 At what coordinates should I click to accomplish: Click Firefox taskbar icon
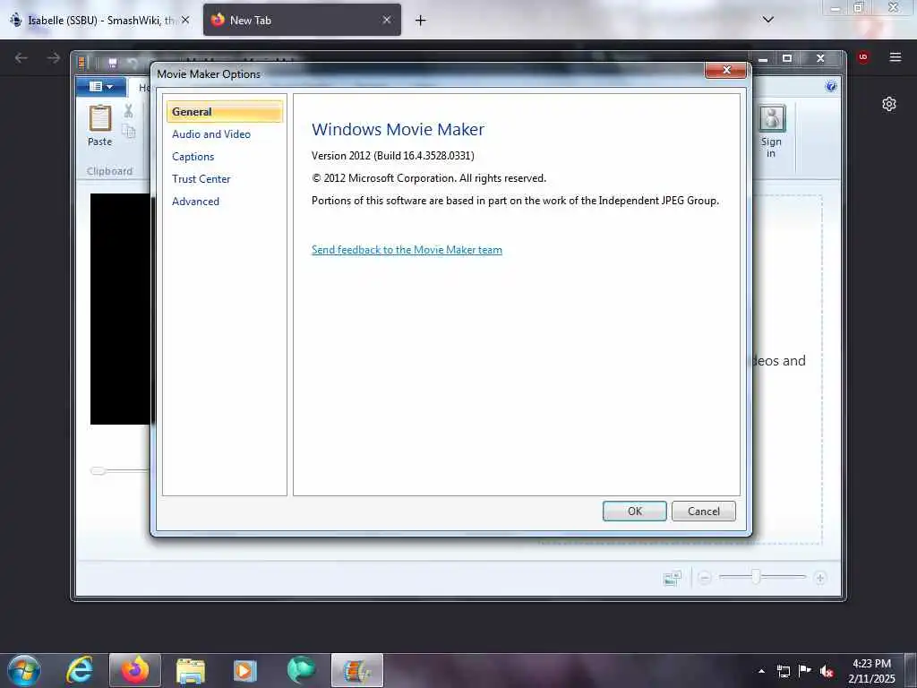pos(135,670)
